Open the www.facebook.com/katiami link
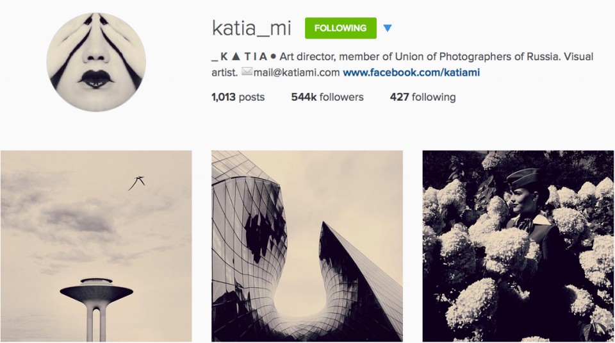 point(411,72)
